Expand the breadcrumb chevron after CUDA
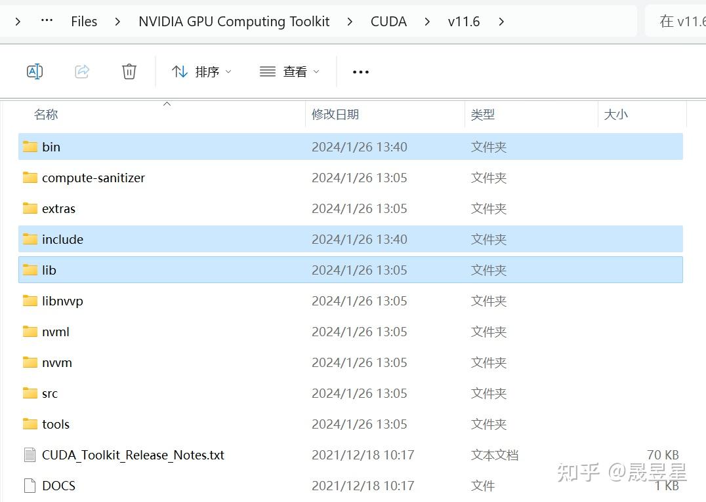 click(x=427, y=21)
